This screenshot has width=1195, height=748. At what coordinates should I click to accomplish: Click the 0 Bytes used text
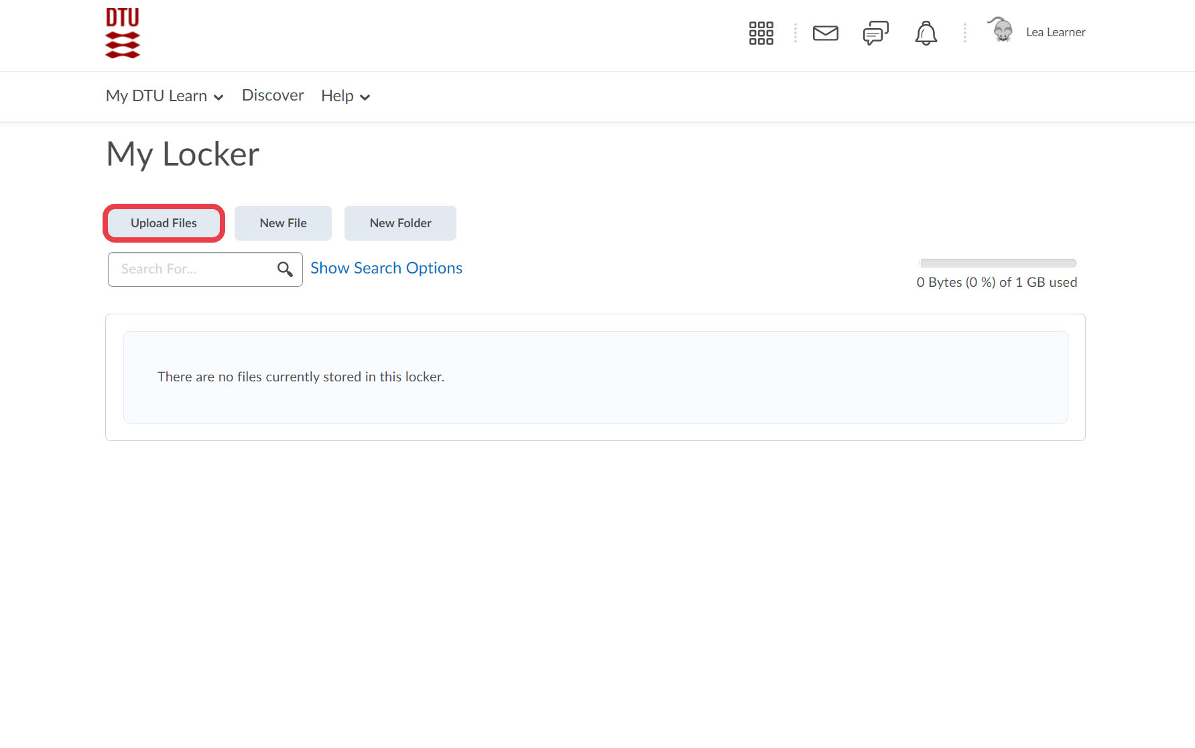(x=996, y=282)
